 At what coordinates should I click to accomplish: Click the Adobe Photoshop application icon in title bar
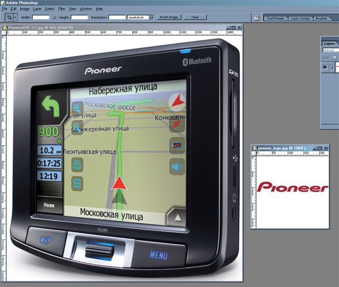pos(3,3)
